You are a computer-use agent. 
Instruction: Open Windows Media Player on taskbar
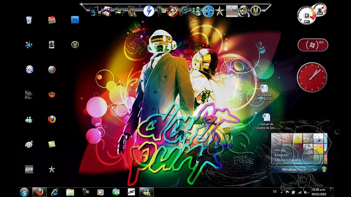pos(100,192)
